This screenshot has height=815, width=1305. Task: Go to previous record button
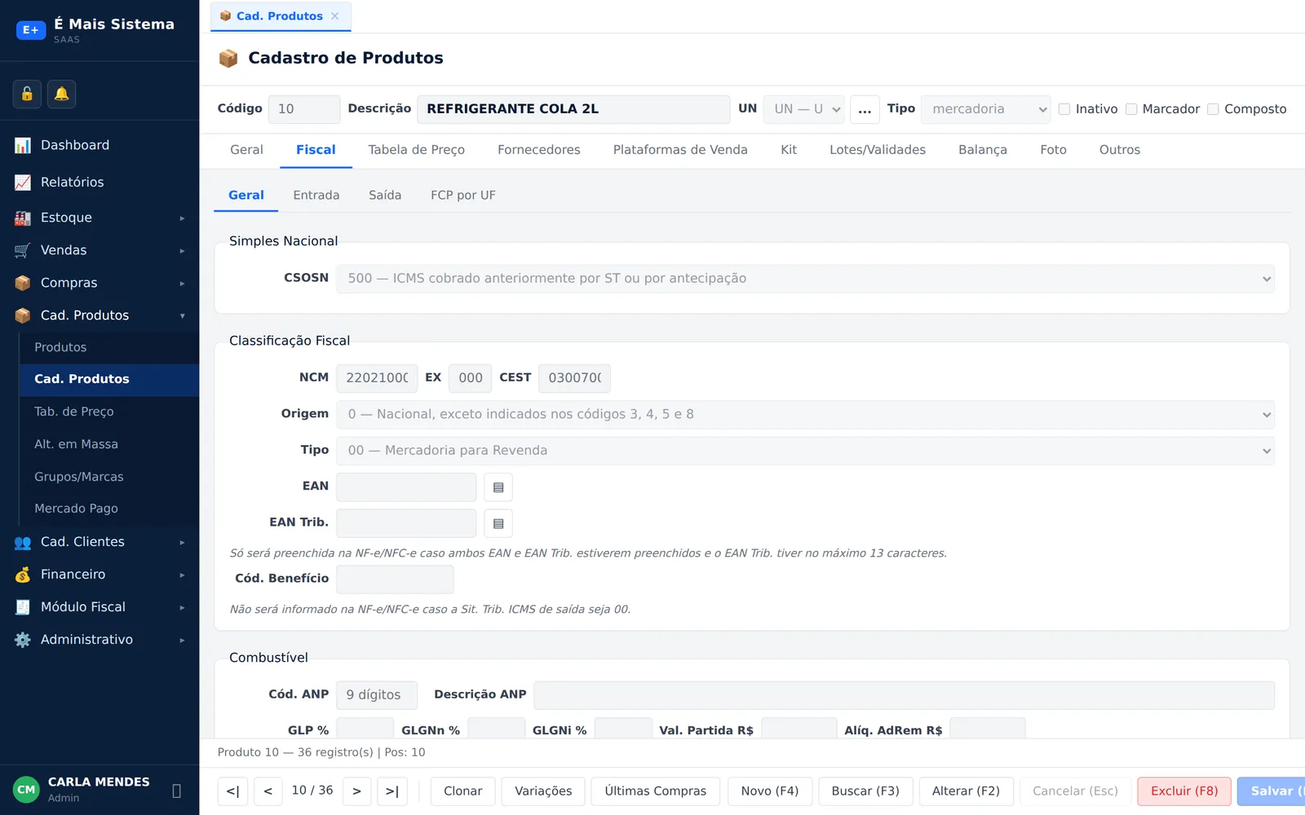268,791
